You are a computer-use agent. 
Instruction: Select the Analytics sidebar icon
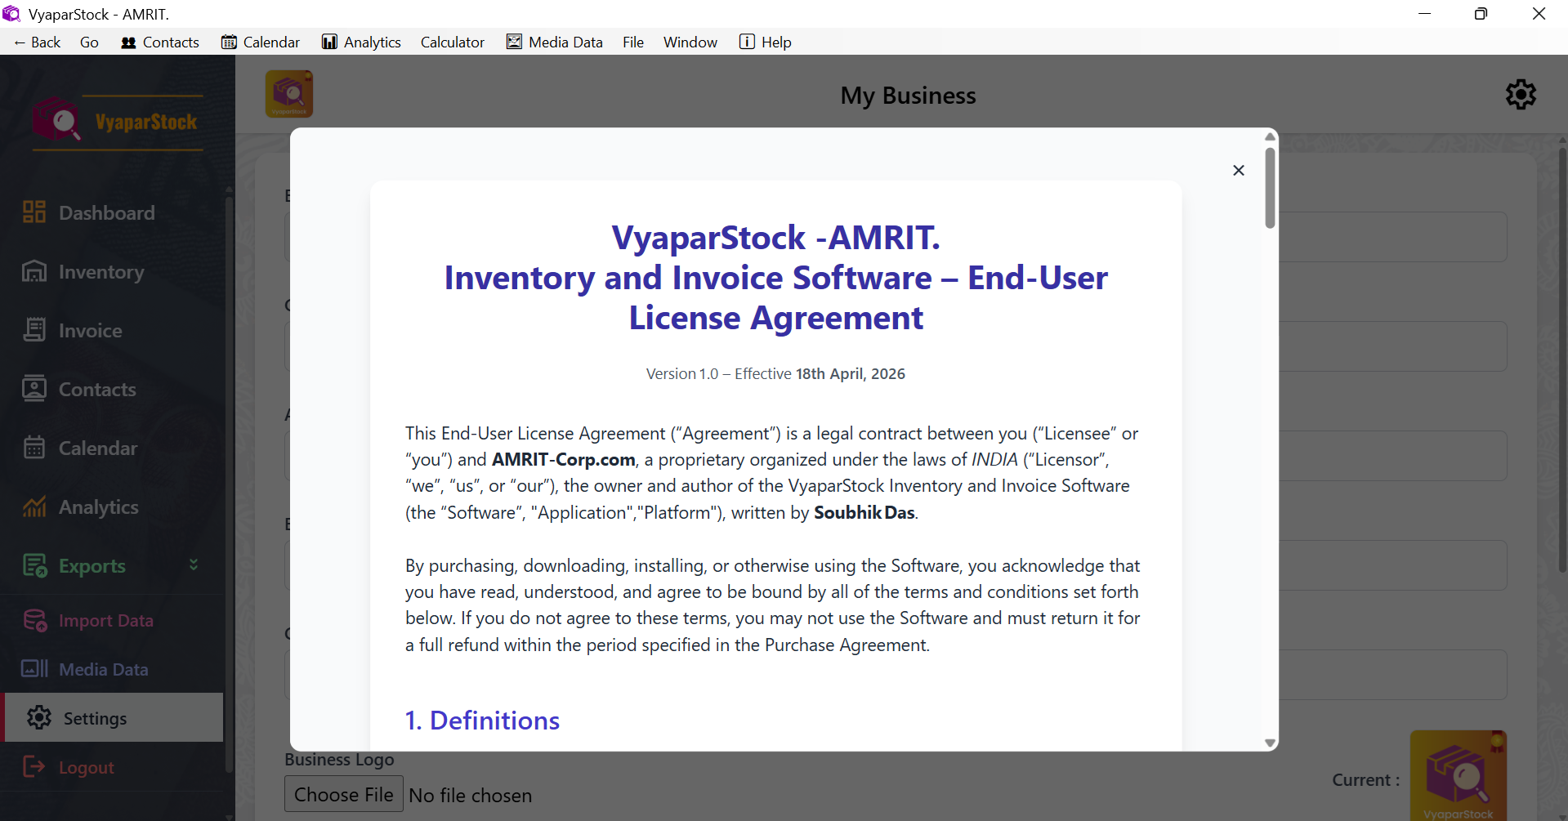pyautogui.click(x=34, y=506)
